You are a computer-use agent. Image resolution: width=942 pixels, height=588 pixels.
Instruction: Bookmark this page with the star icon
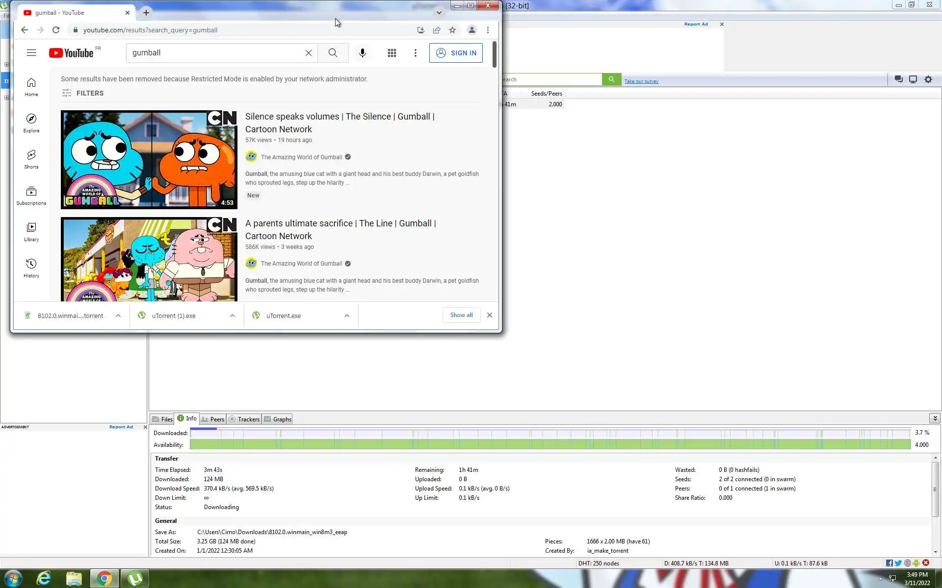tap(452, 30)
